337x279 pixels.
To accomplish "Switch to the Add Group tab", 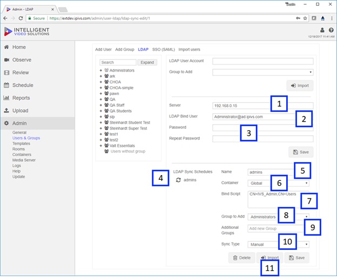I will (125, 50).
